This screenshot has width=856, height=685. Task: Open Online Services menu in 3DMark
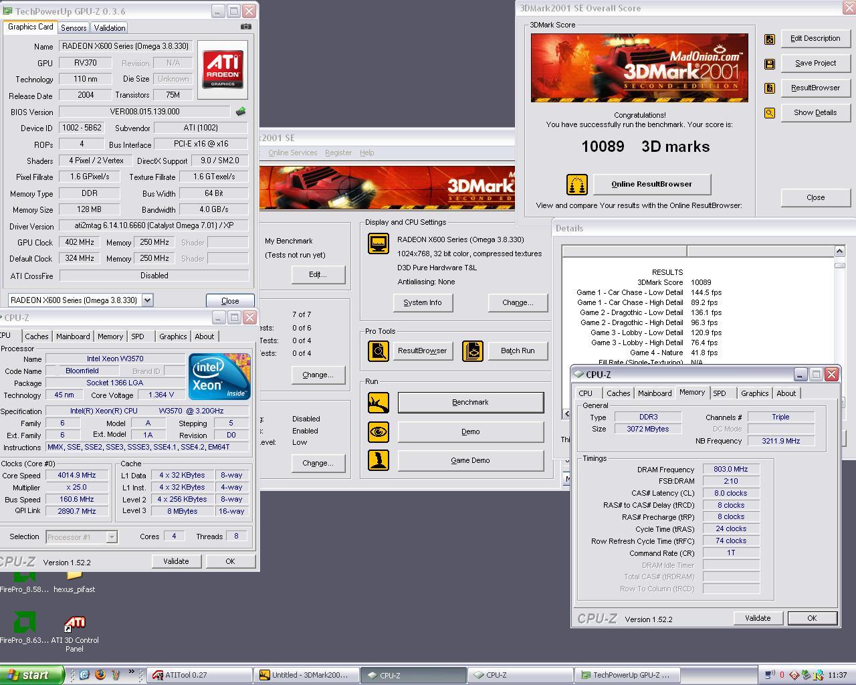293,153
